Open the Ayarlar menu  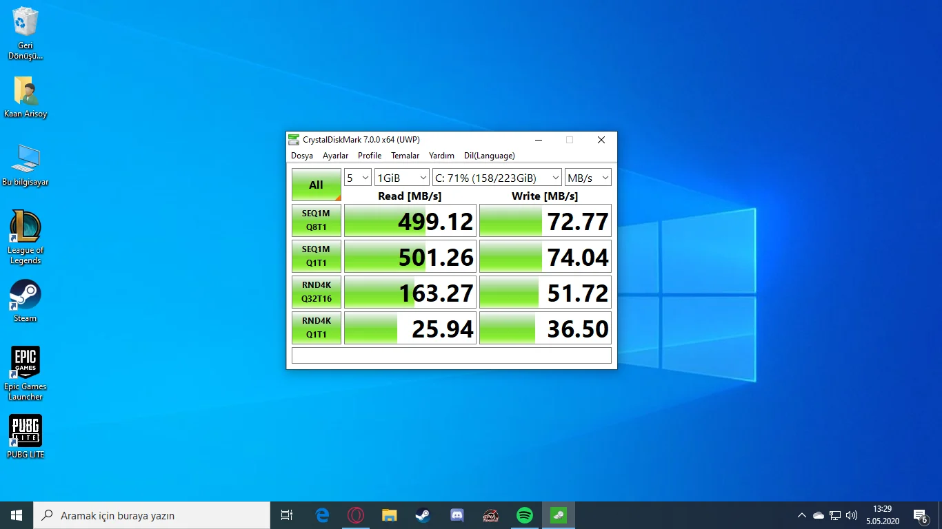[335, 156]
